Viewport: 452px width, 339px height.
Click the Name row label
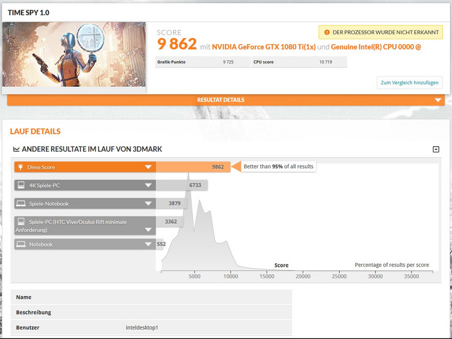[x=24, y=297]
